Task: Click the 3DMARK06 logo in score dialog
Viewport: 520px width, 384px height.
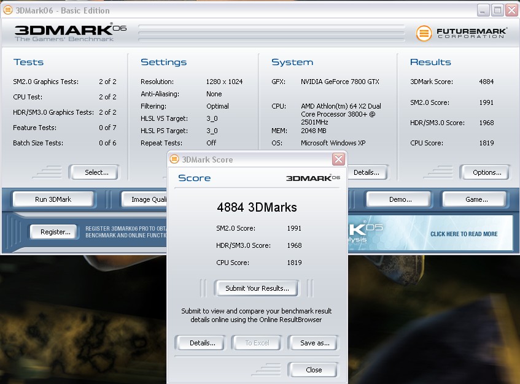Action: [x=312, y=178]
